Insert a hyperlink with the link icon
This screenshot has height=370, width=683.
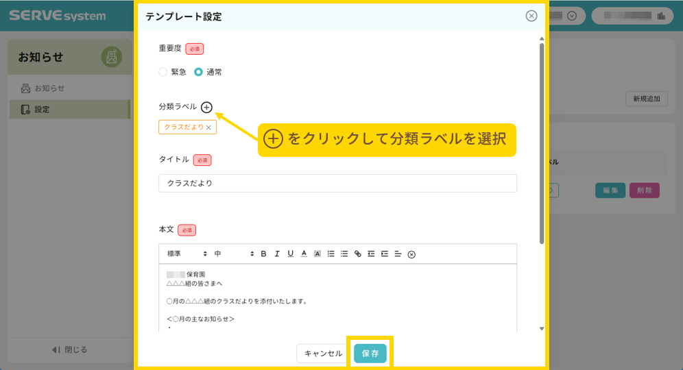click(x=357, y=254)
